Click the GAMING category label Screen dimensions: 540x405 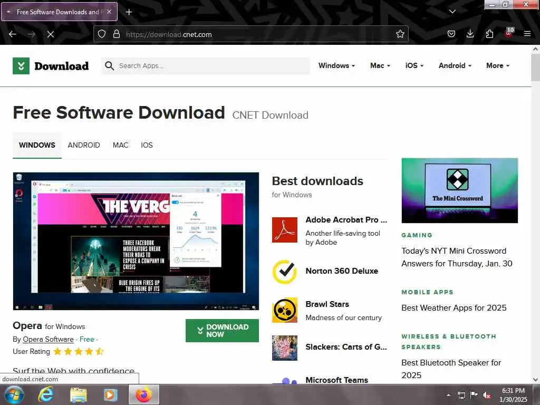417,235
